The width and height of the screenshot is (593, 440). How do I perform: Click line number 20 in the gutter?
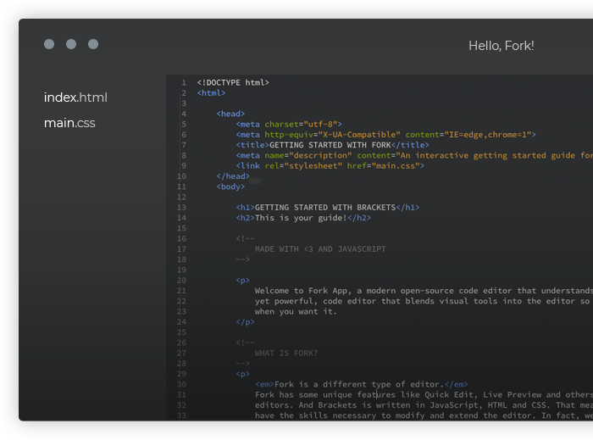181,281
